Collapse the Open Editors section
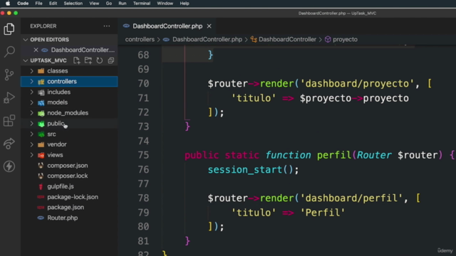 pyautogui.click(x=26, y=40)
